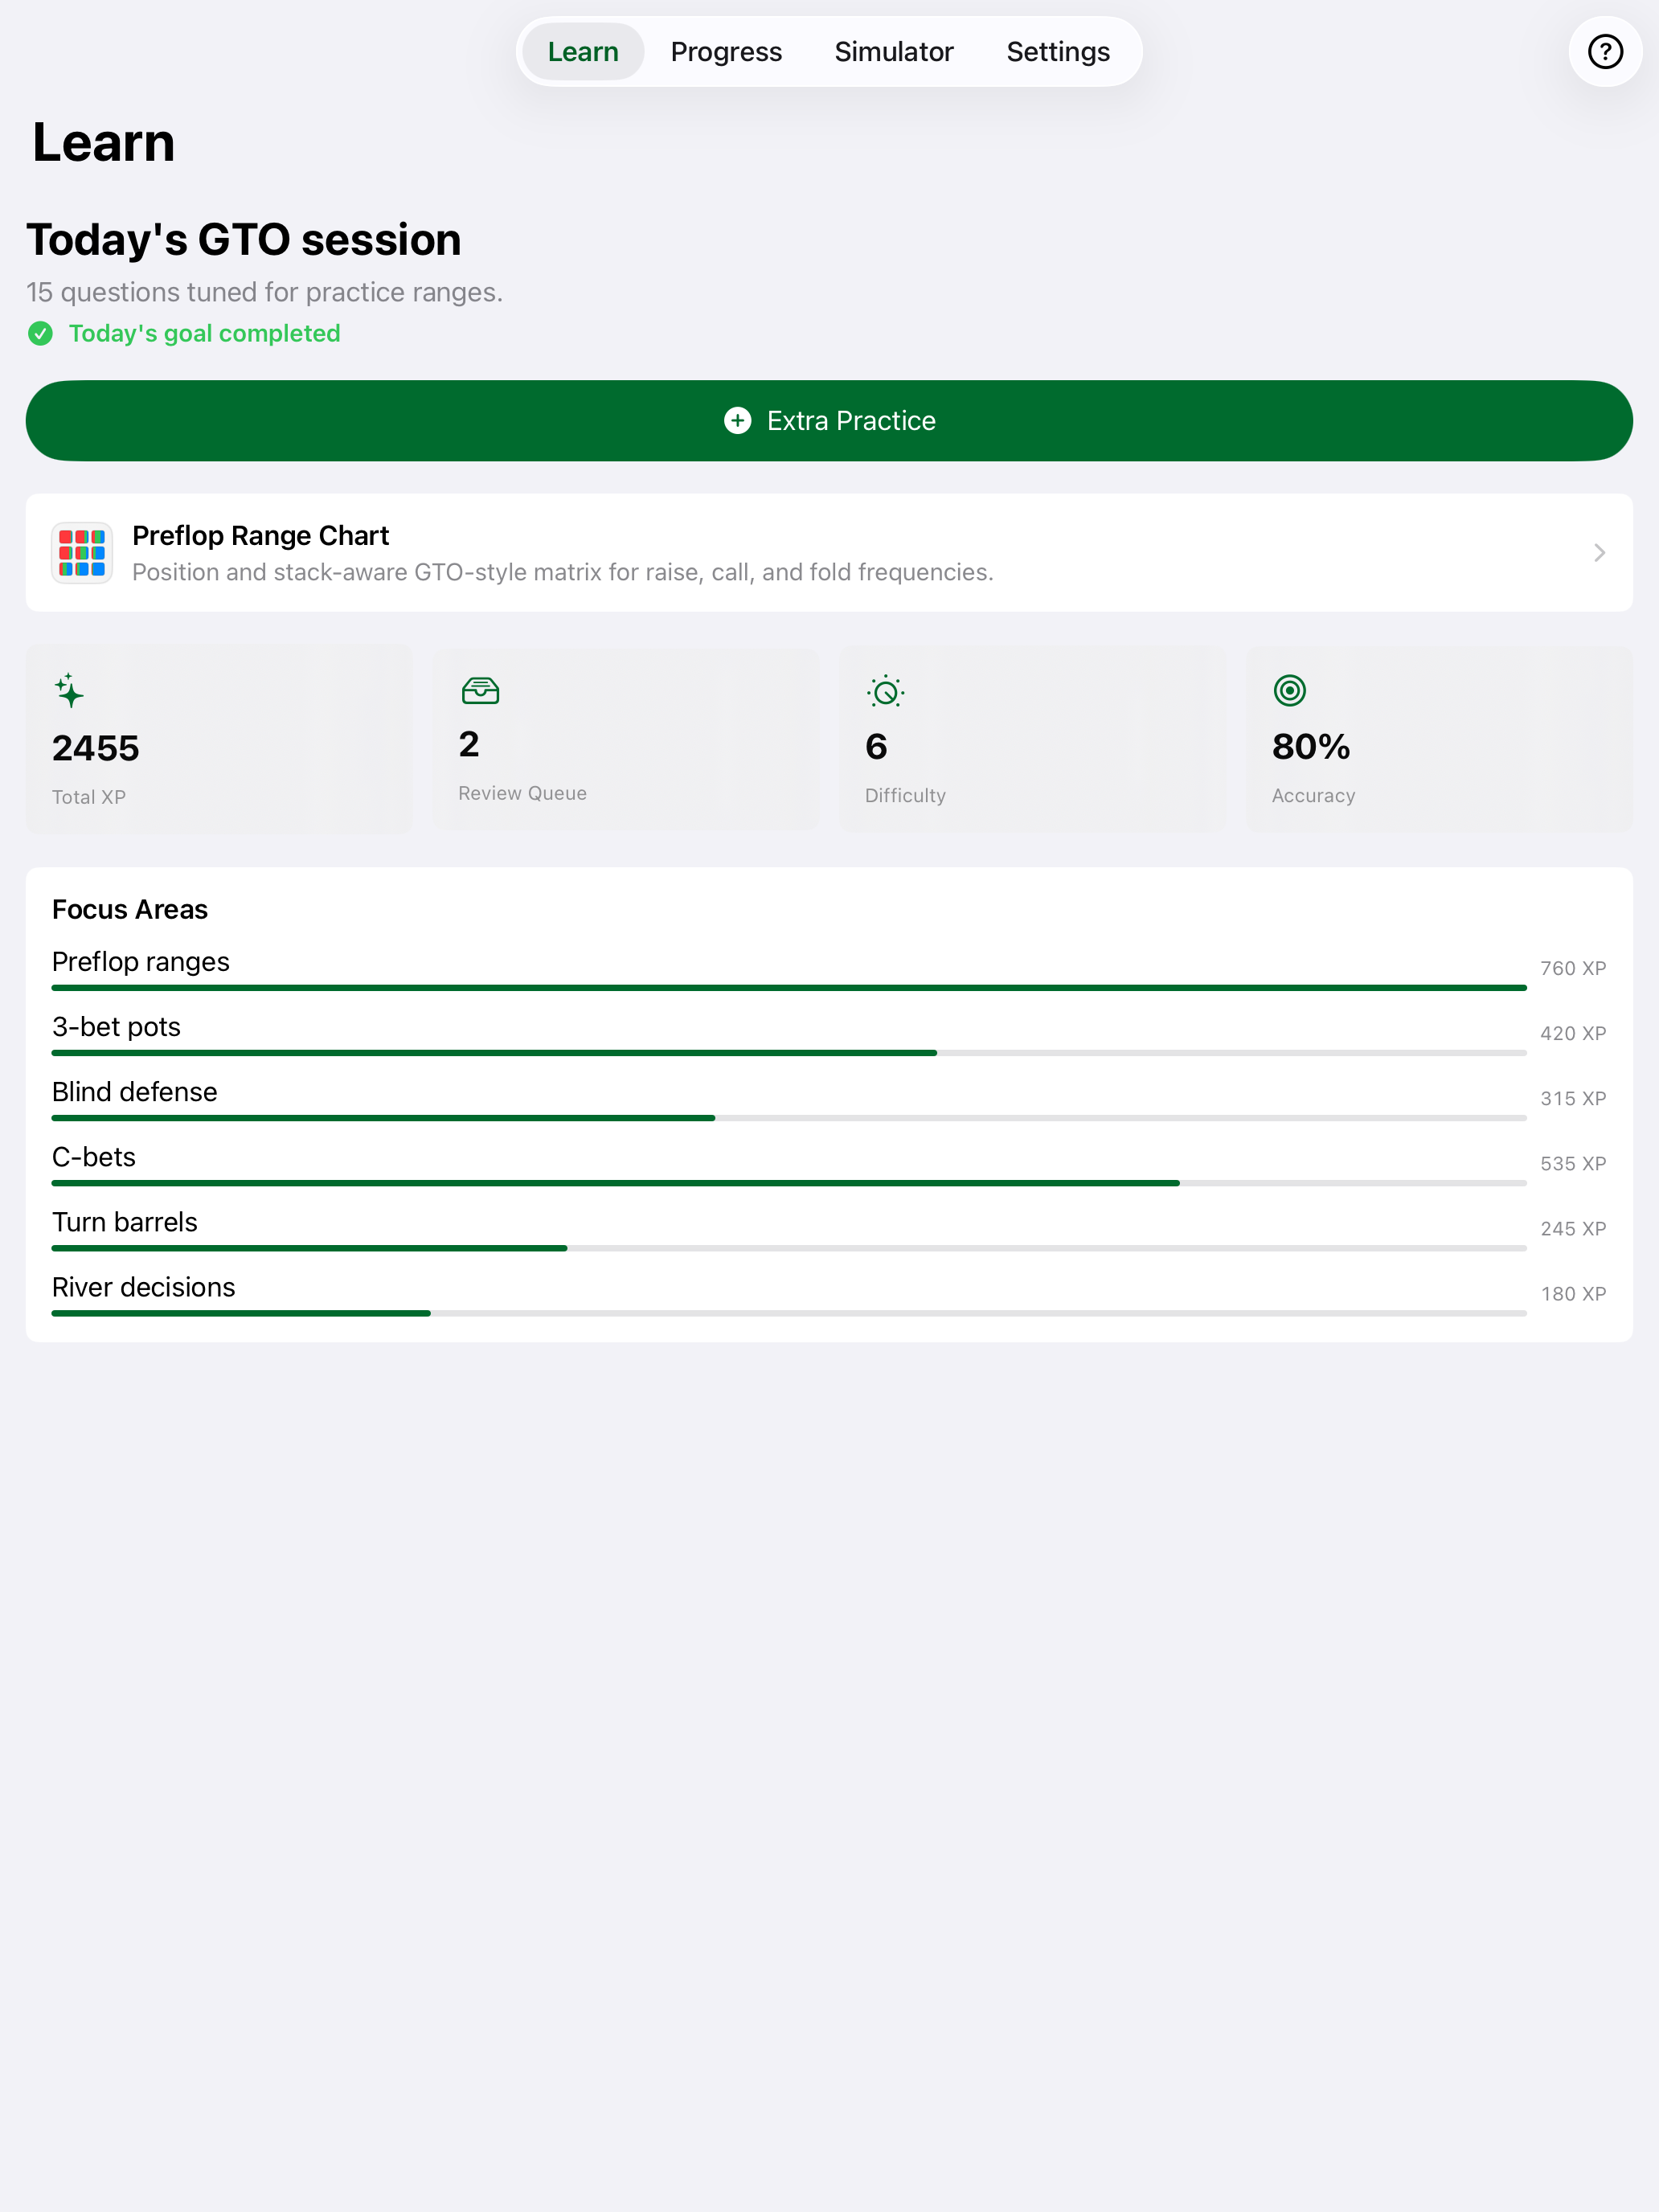This screenshot has width=1659, height=2212.
Task: Select the '3-bet pots' label
Action: click(x=116, y=1027)
